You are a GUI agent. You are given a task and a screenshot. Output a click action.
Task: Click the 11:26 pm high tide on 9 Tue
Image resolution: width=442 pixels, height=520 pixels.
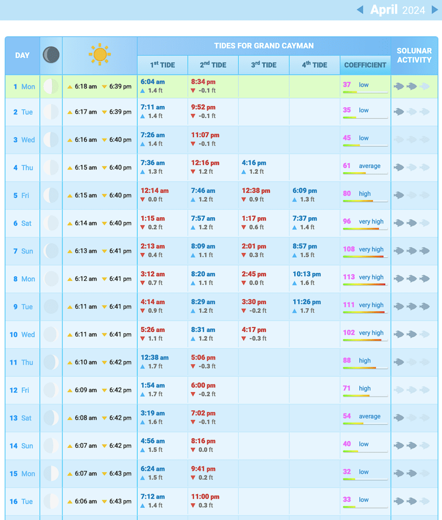pos(306,302)
